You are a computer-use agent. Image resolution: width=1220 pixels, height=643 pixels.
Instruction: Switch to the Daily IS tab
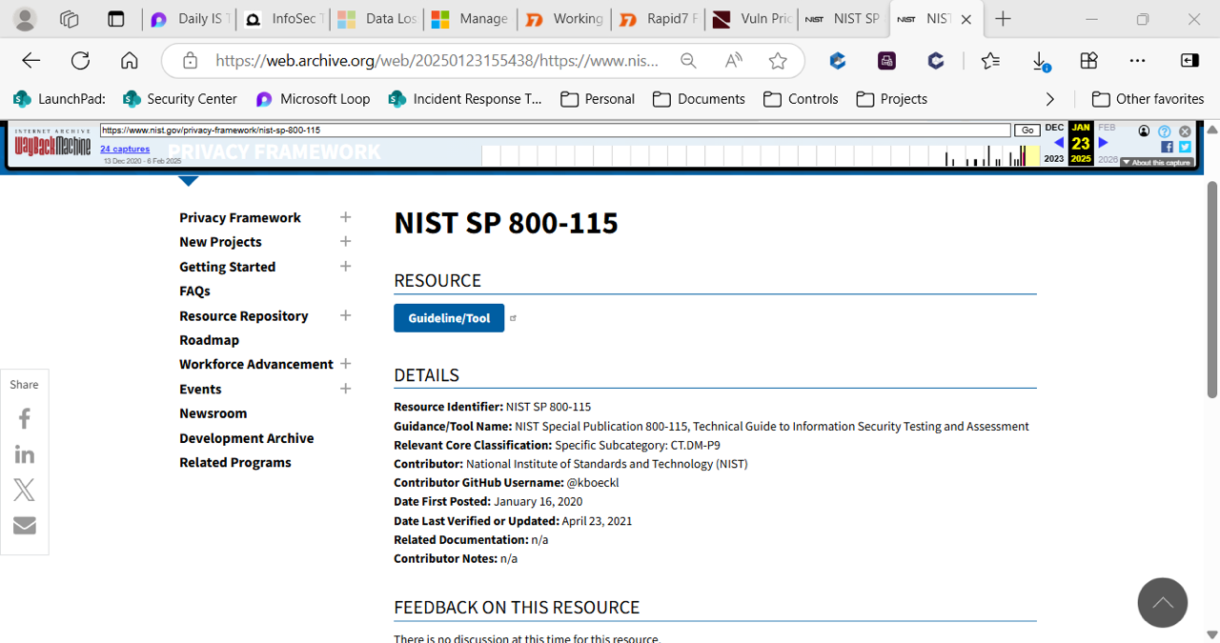[190, 19]
